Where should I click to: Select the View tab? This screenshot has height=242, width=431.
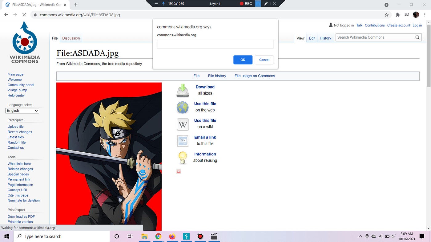300,38
